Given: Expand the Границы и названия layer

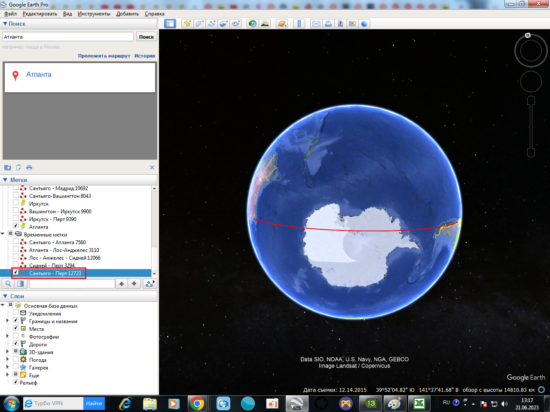Looking at the screenshot, I should coord(7,321).
